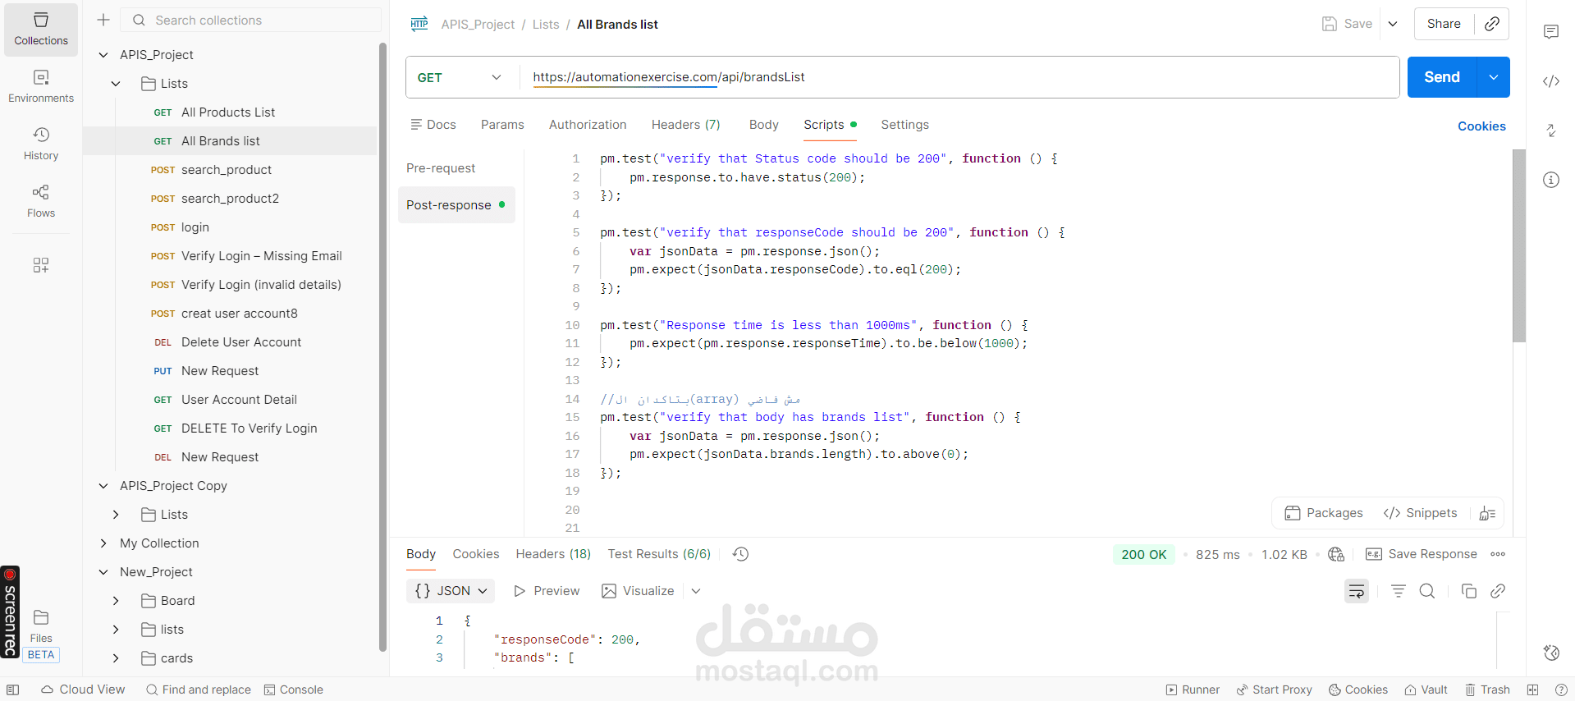Click the Send button
Viewport: 1575px width, 701px height.
1442,77
